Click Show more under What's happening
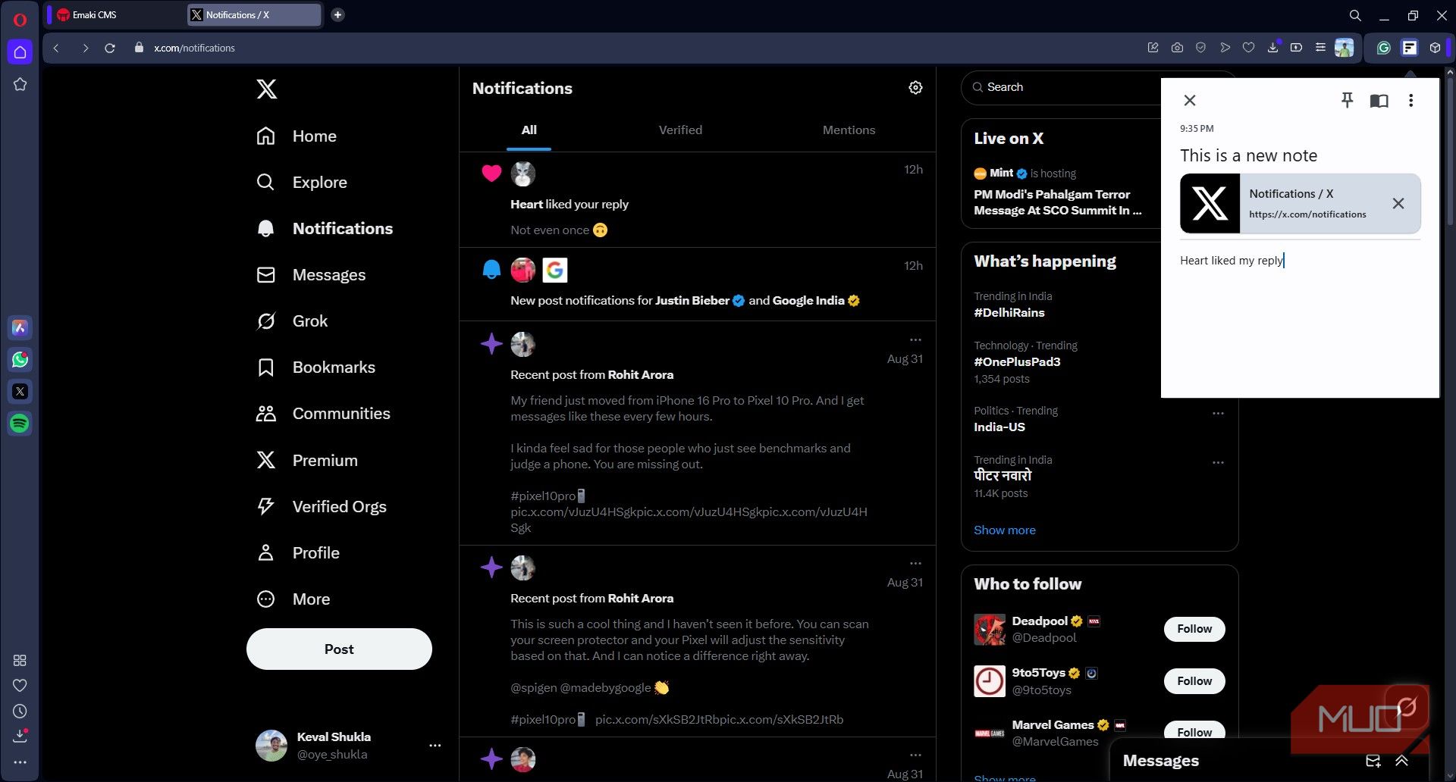Viewport: 1456px width, 782px height. click(1004, 530)
